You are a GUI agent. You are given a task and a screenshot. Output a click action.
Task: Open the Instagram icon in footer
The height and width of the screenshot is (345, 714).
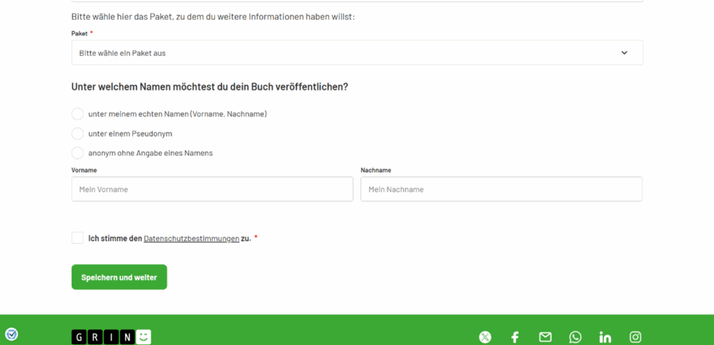point(635,337)
